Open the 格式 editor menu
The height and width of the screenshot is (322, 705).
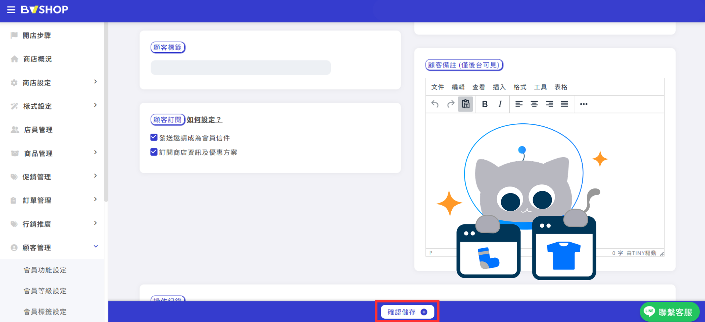click(x=520, y=87)
